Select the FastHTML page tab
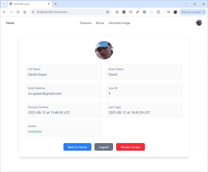The image size is (208, 172). (x=30, y=4)
